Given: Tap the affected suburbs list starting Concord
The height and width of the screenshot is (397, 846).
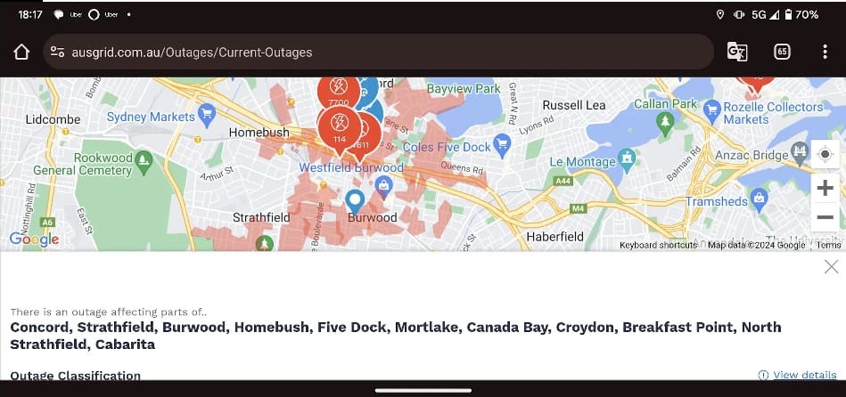Looking at the screenshot, I should tap(396, 336).
